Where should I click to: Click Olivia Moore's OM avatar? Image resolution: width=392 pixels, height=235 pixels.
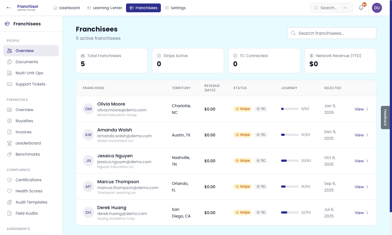pos(88,109)
